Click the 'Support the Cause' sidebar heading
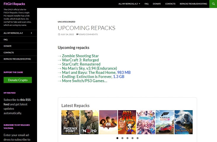This screenshot has width=217, height=142. click(13, 72)
